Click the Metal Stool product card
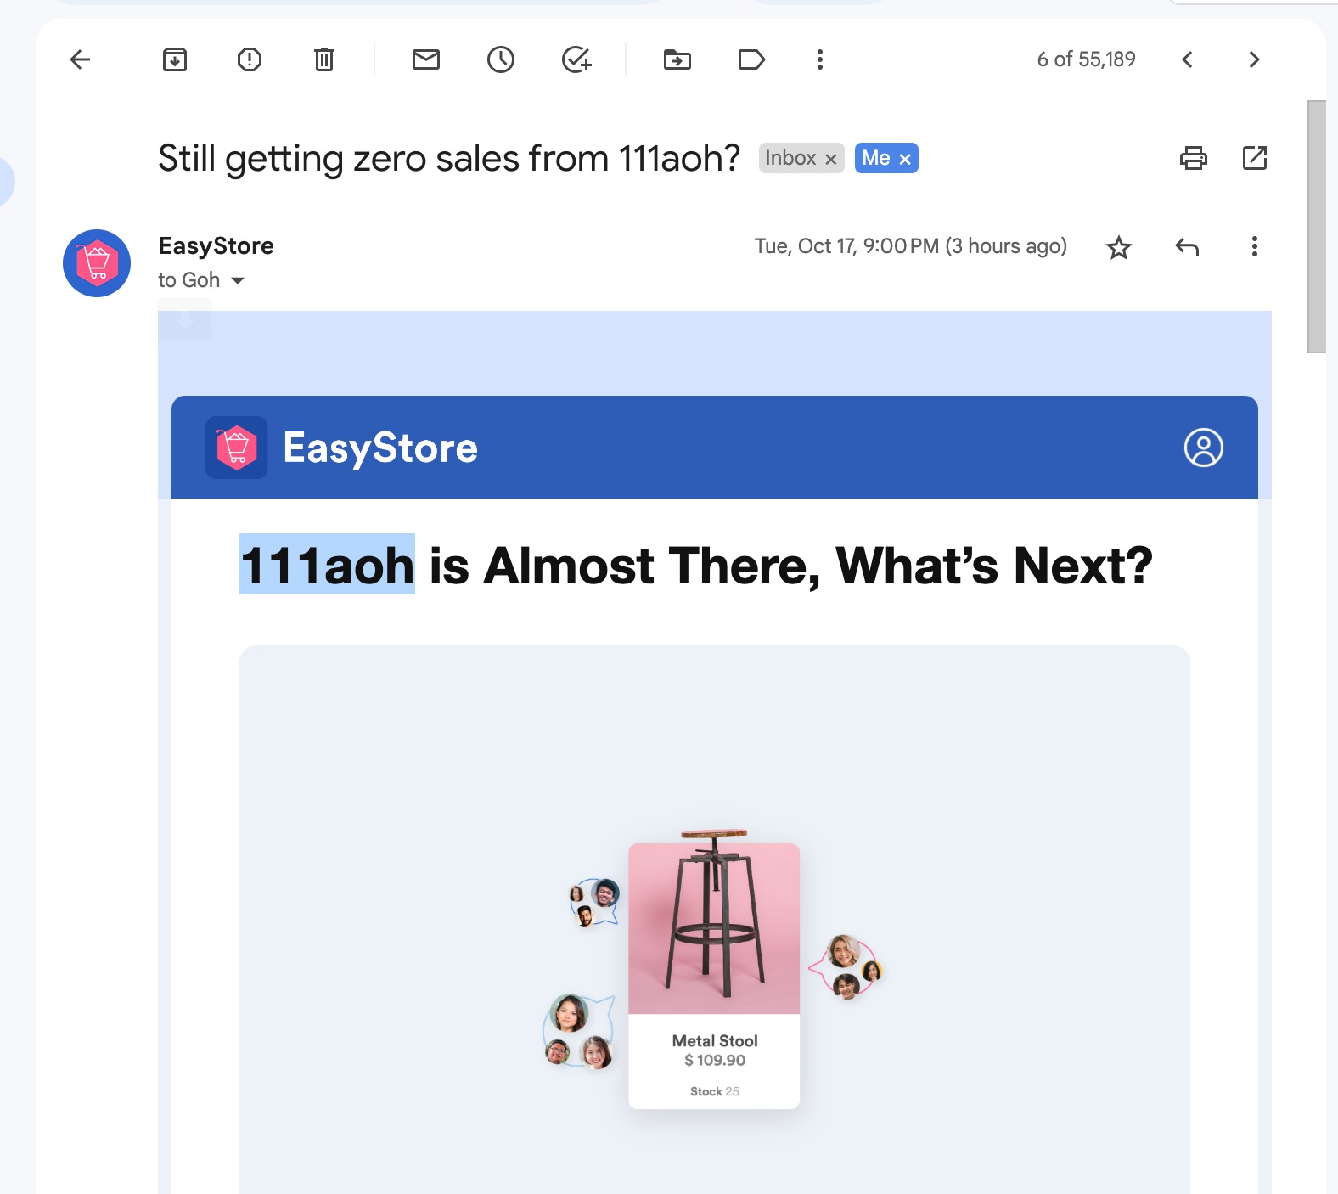Viewport: 1338px width, 1194px height. pyautogui.click(x=714, y=975)
